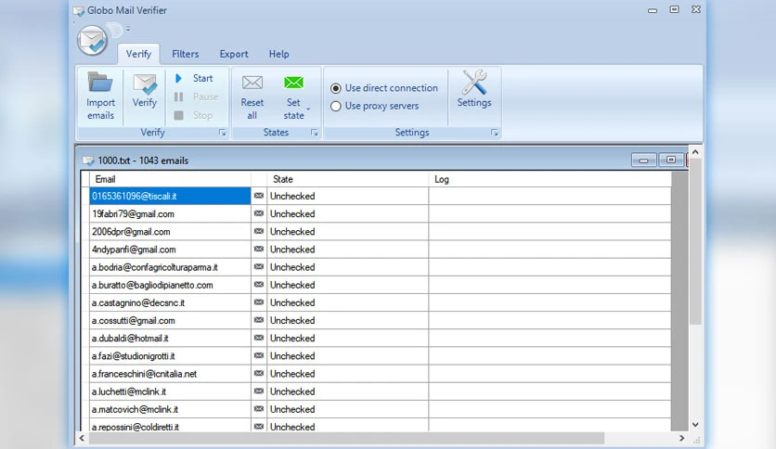Click state icon for 2006dpr@gmail.com row

[x=259, y=231]
